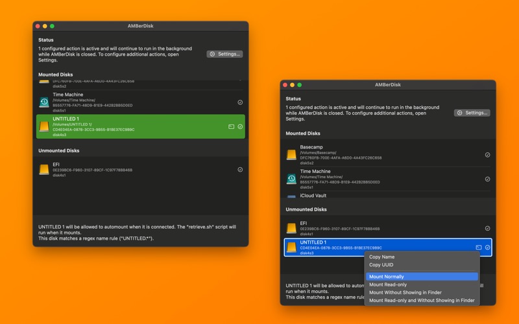Click the script icon on green UNTITLED 1 row
Viewport: 519px width, 324px height.
point(232,126)
